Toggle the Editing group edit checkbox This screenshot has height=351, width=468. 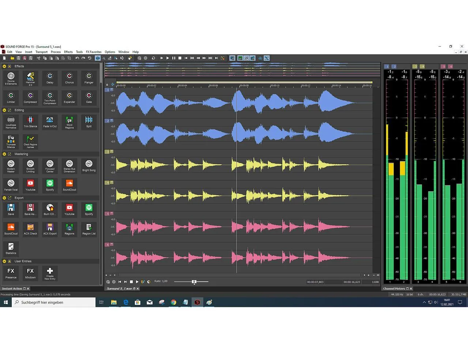(x=10, y=110)
